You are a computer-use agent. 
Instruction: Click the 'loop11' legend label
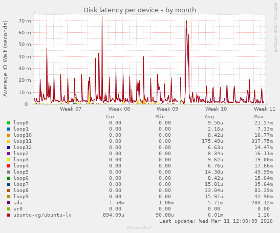coord(23,141)
